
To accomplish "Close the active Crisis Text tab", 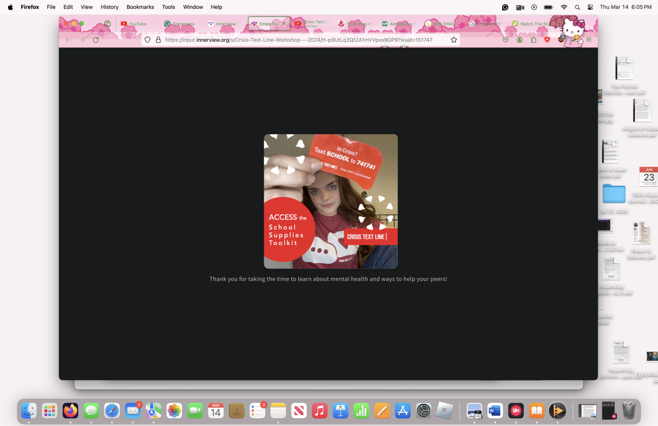I will (284, 24).
